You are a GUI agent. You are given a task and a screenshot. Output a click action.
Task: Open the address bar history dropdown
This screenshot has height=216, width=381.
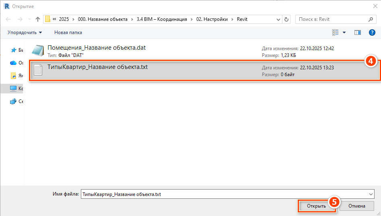click(278, 19)
